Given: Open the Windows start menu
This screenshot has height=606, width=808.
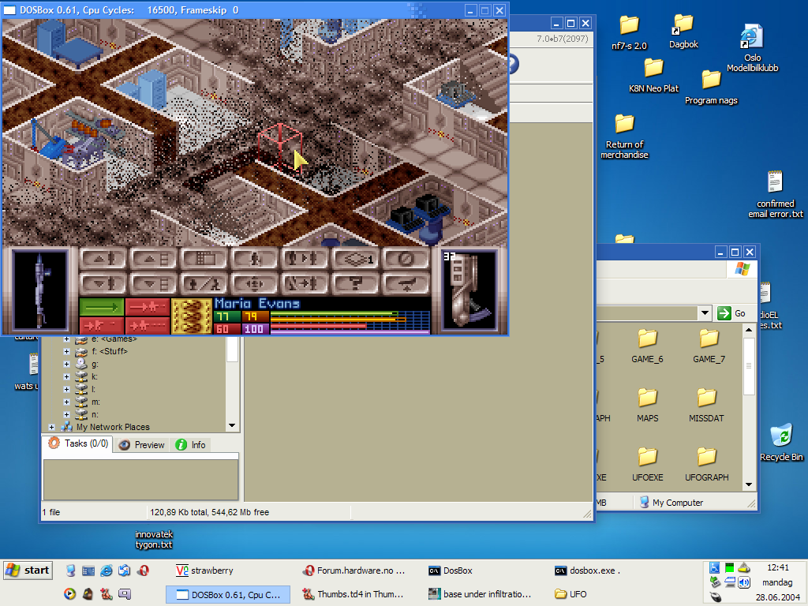Looking at the screenshot, I should [x=28, y=570].
